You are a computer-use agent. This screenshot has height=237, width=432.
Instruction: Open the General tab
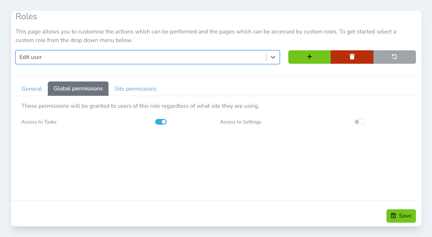32,89
